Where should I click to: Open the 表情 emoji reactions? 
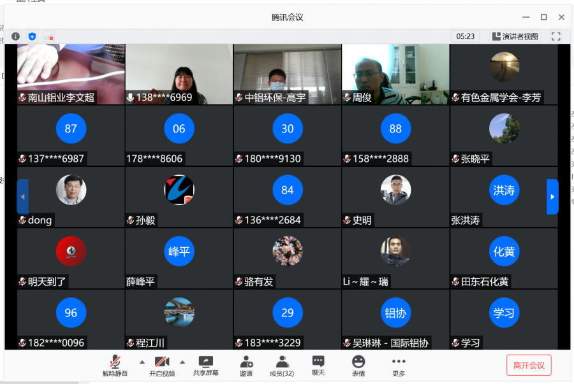358,366
